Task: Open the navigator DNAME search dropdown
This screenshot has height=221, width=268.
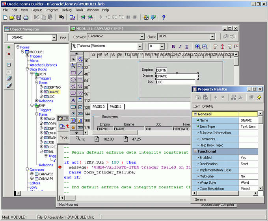Action: pyautogui.click(x=54, y=37)
